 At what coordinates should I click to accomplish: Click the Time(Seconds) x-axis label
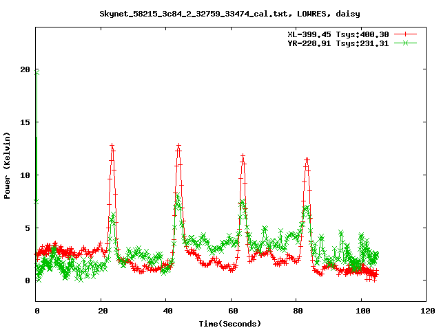[x=230, y=324]
